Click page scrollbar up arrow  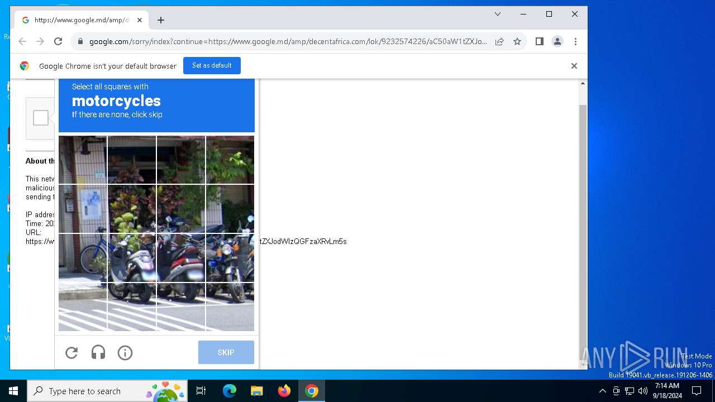583,83
